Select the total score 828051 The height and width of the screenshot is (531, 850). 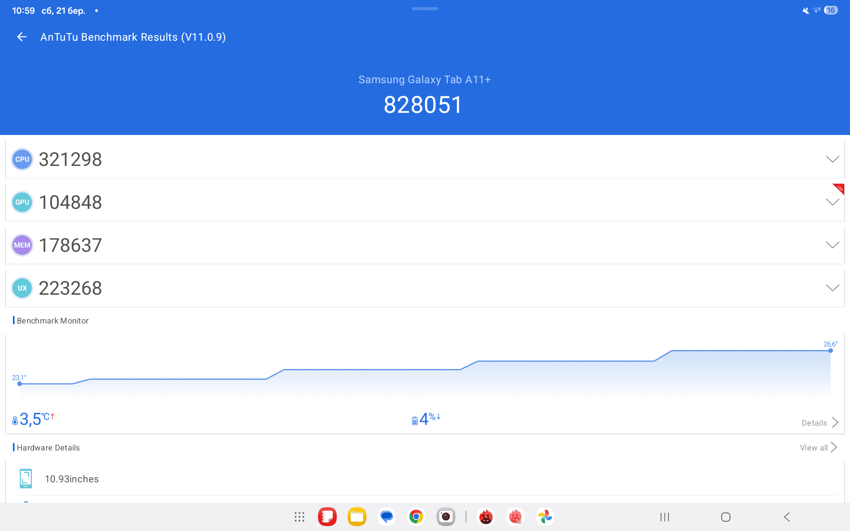(423, 105)
